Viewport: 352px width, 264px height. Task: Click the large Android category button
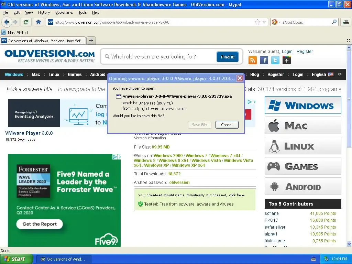coord(303,186)
